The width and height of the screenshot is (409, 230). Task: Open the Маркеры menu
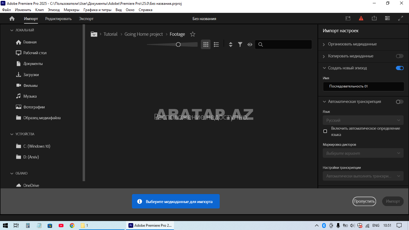(72, 10)
